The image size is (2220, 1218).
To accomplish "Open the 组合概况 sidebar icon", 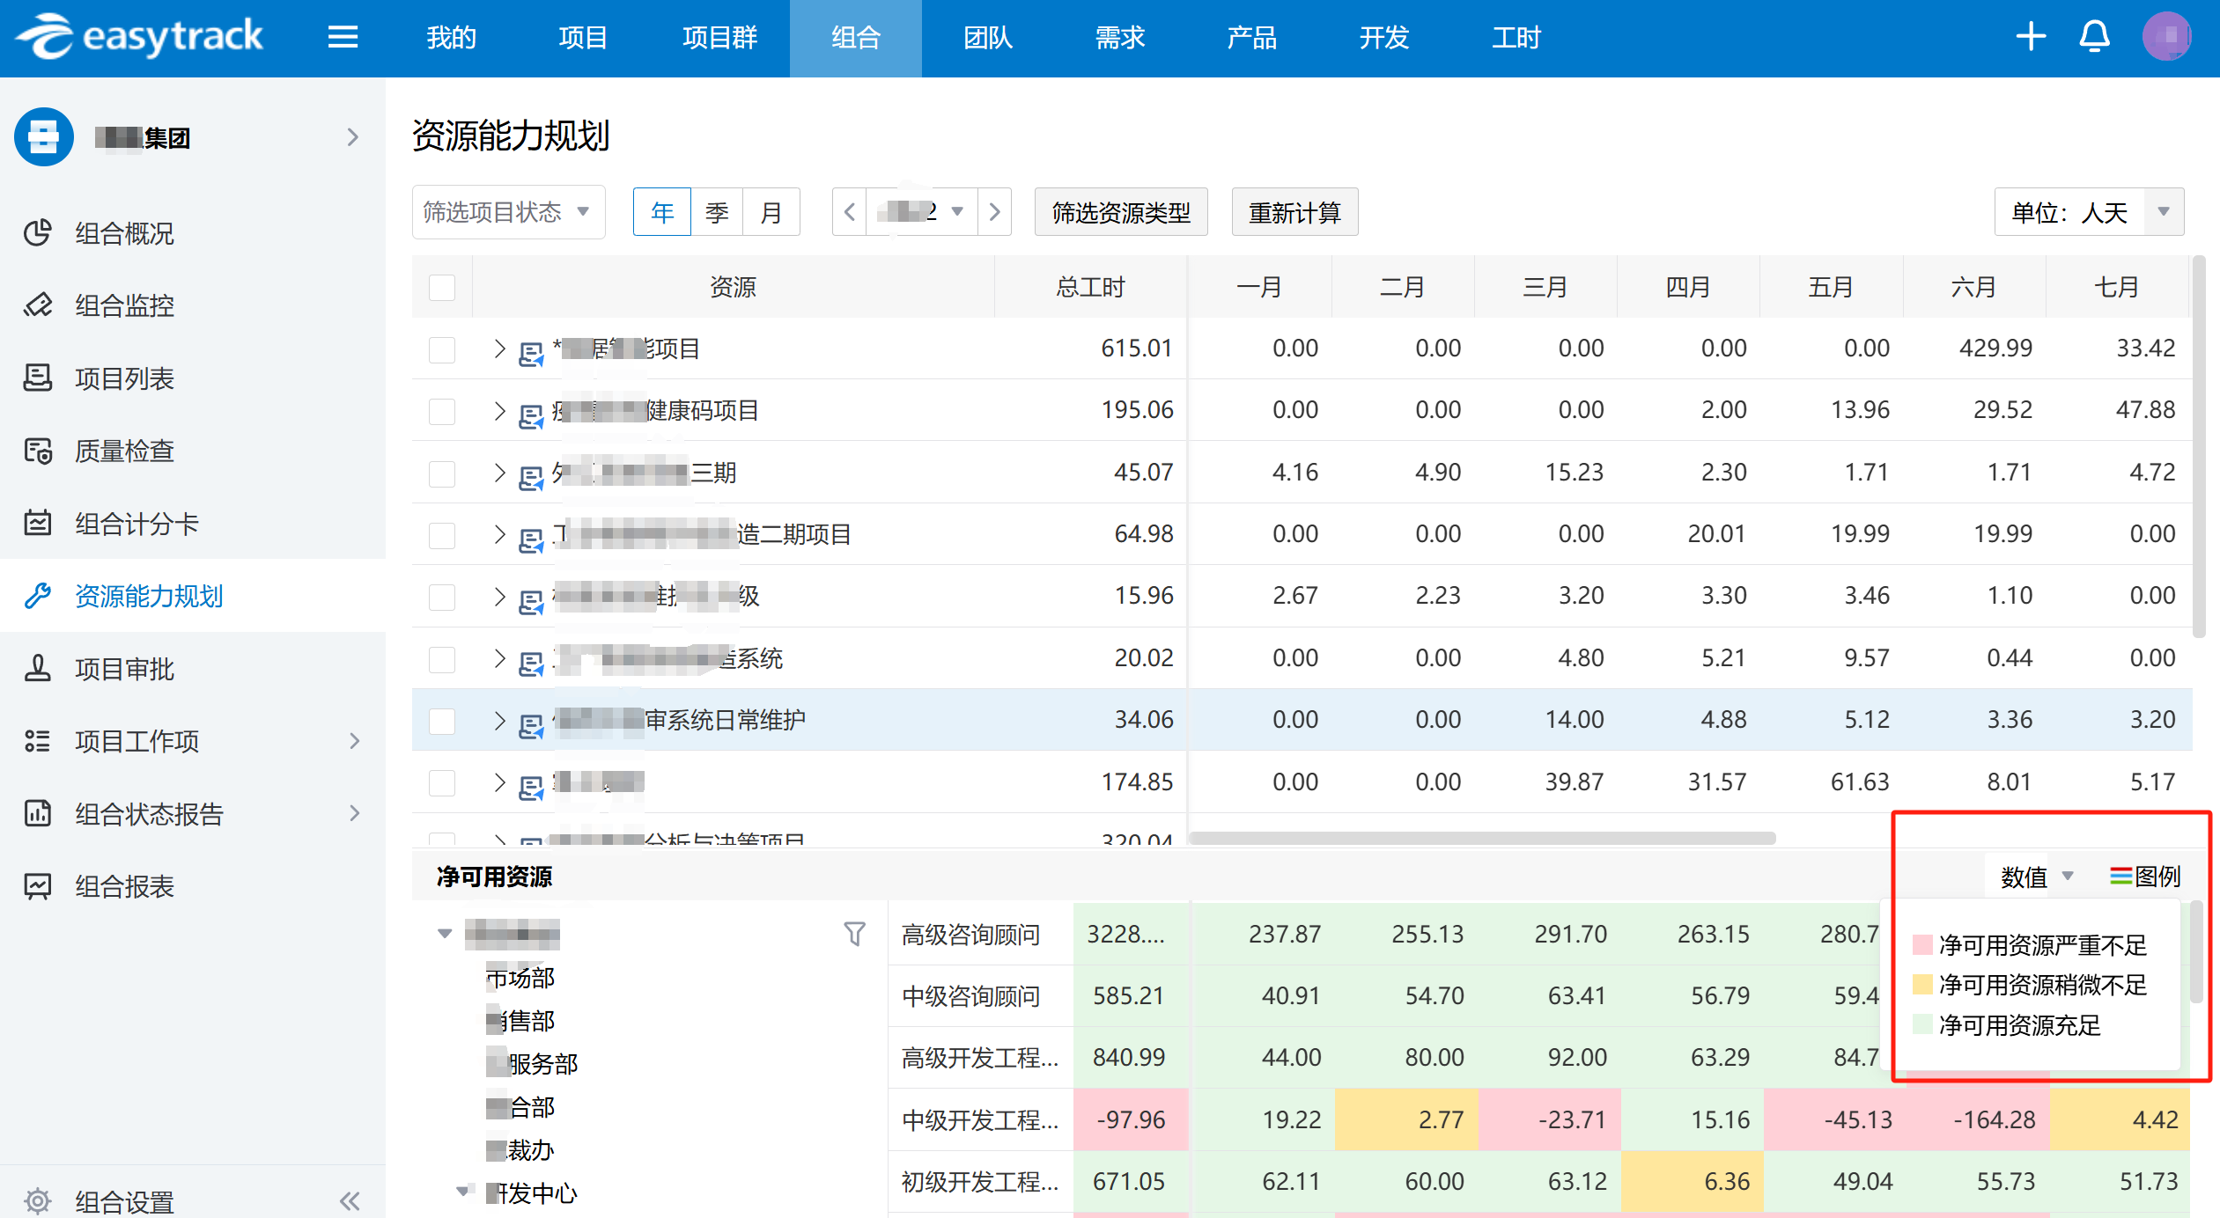I will pos(37,233).
